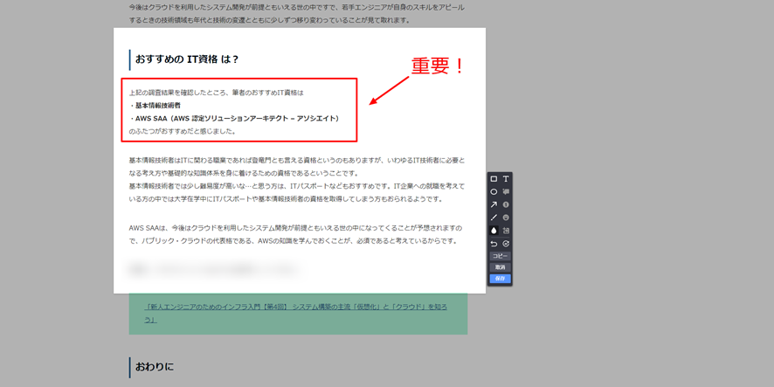Select the straight line tool
The image size is (774, 387).
point(494,218)
